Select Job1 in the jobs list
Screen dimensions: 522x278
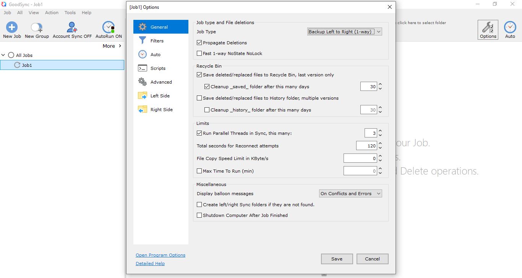[x=62, y=65]
